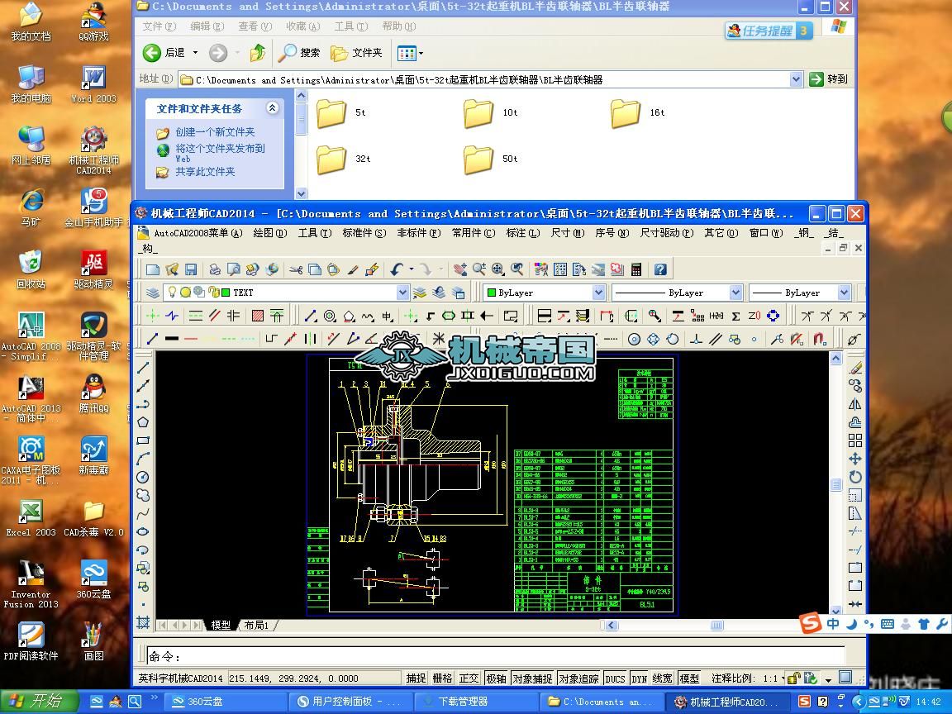Click the 命令 command line input field
Image resolution: width=952 pixels, height=714 pixels.
(x=496, y=656)
